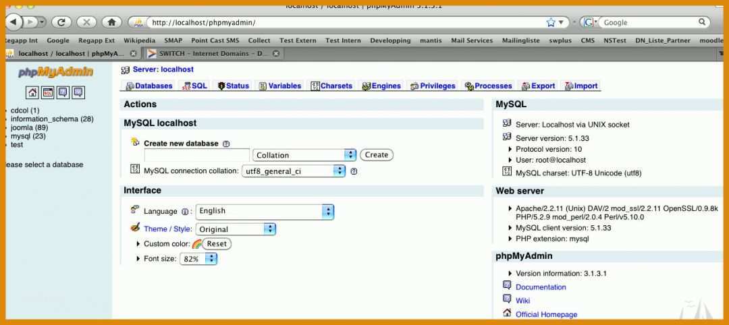Open the back/forward history dropdown arrow
The image size is (729, 325).
tap(43, 22)
